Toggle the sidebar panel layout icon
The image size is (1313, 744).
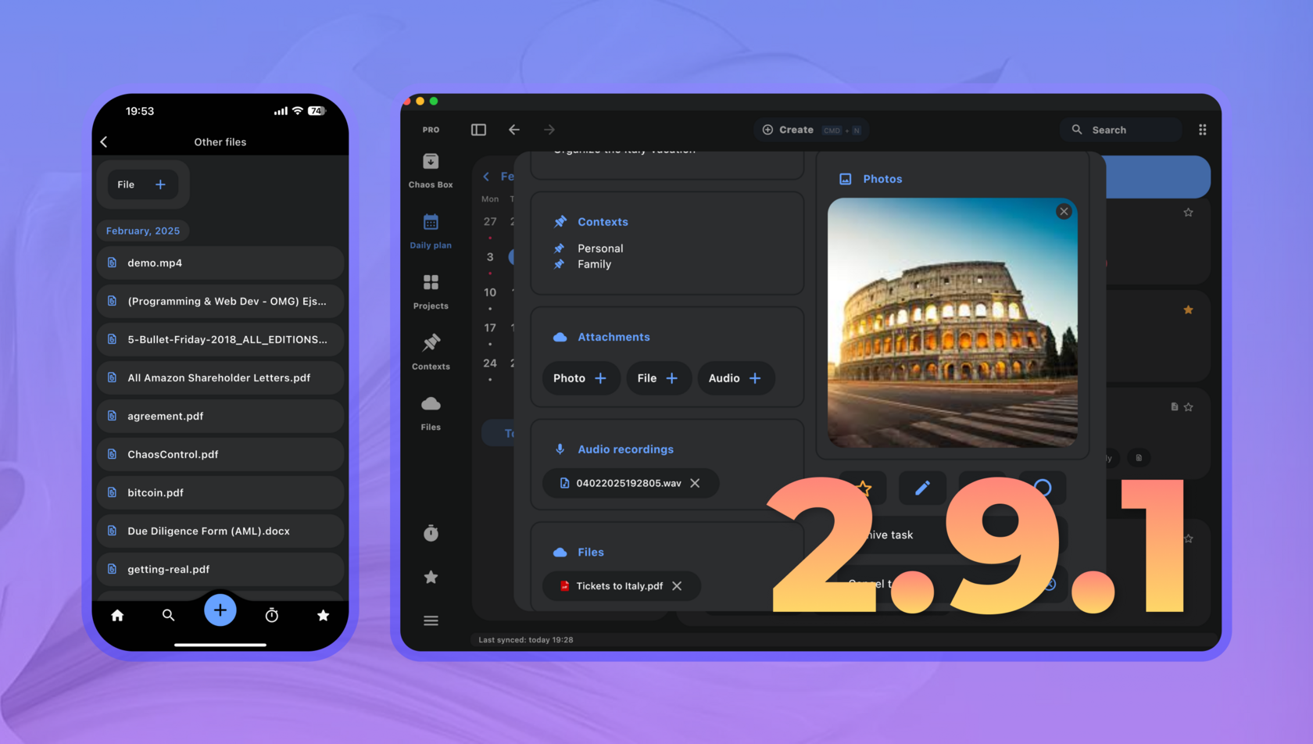pyautogui.click(x=478, y=130)
